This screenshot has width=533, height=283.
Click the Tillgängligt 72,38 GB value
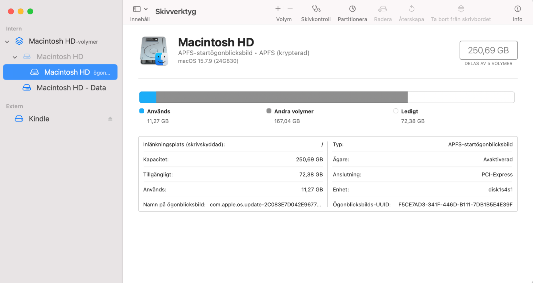[x=311, y=175]
